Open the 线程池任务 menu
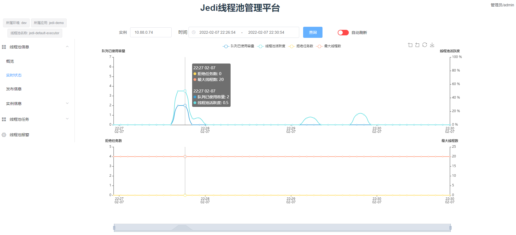516x235 pixels. click(19, 119)
